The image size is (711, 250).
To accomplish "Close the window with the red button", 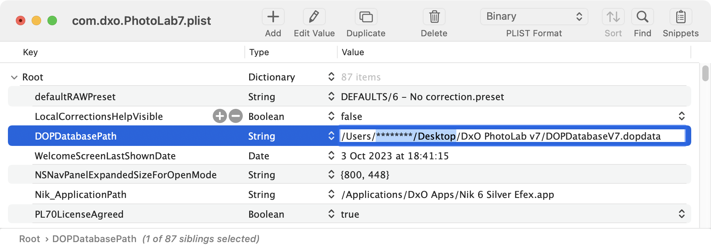I will point(21,21).
